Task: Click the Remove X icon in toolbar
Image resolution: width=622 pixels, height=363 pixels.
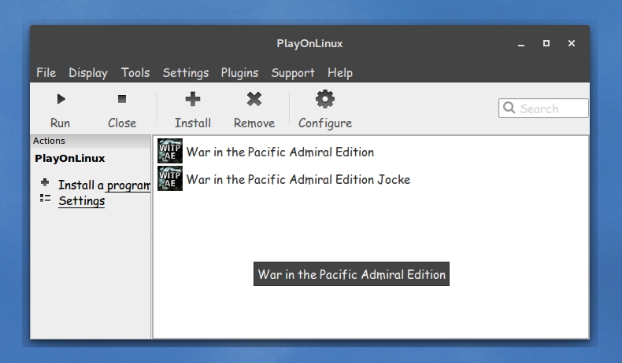Action: click(254, 99)
